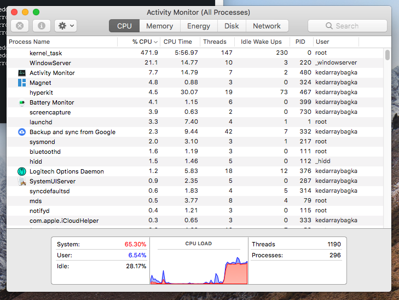Image resolution: width=399 pixels, height=300 pixels.
Task: Select the WindowServer process row
Action: [195, 63]
